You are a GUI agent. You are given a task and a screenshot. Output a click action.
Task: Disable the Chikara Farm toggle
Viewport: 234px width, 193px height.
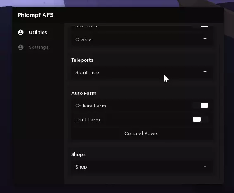201,105
